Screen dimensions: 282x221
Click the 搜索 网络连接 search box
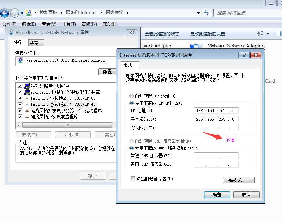pyautogui.click(x=248, y=13)
